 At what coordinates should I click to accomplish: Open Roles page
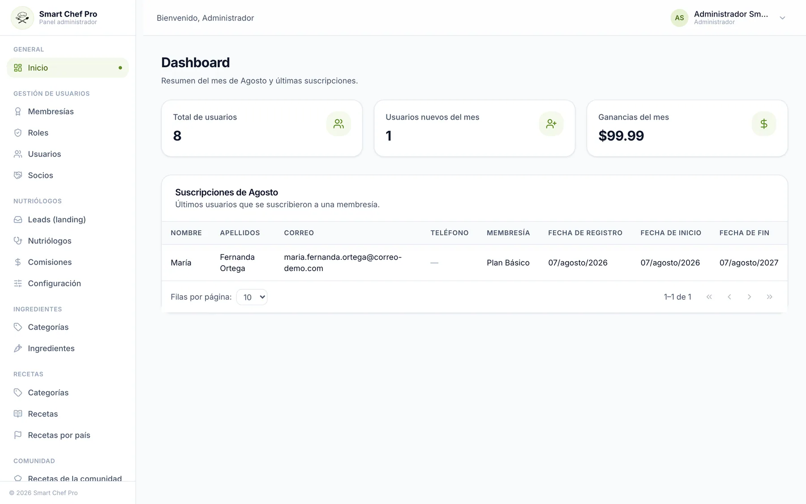(x=68, y=133)
